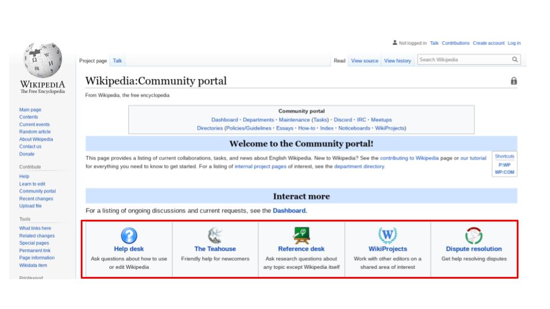Open Special pages
The width and height of the screenshot is (550, 309).
pos(34,243)
